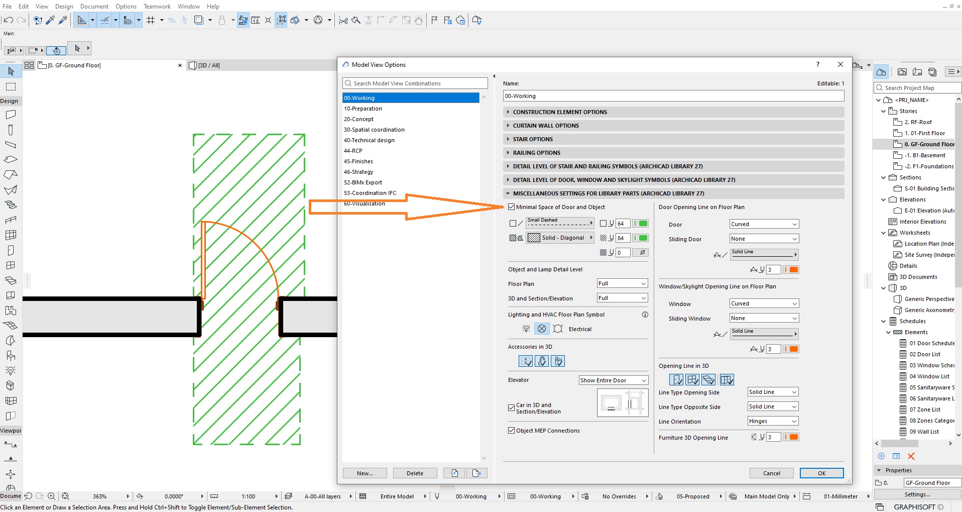Image resolution: width=962 pixels, height=512 pixels.
Task: Click the orange Furniture 3D Opening Line pen swatch
Action: click(x=793, y=437)
